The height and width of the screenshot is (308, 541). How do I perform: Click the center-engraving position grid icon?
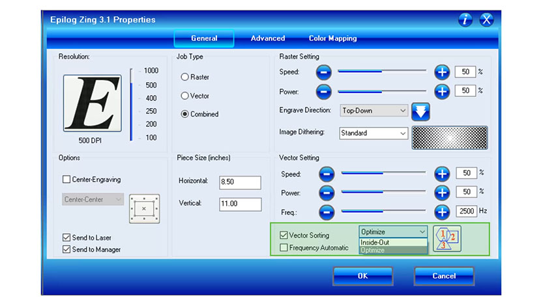click(x=144, y=208)
